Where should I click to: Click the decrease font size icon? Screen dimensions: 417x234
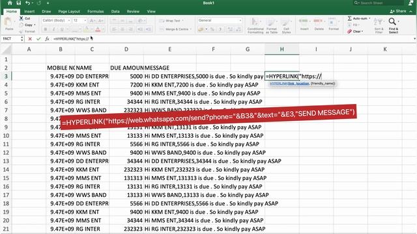pos(101,20)
